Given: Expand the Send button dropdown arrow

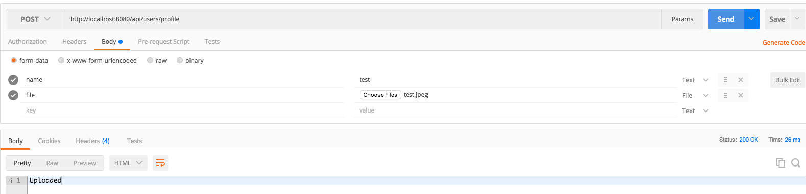Looking at the screenshot, I should tap(751, 19).
